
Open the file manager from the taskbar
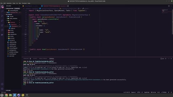10,95
